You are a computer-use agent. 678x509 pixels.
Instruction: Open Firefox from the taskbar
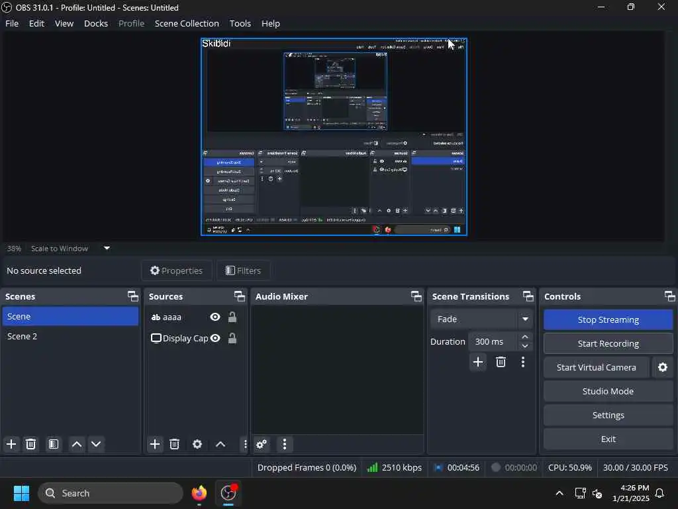pos(199,493)
